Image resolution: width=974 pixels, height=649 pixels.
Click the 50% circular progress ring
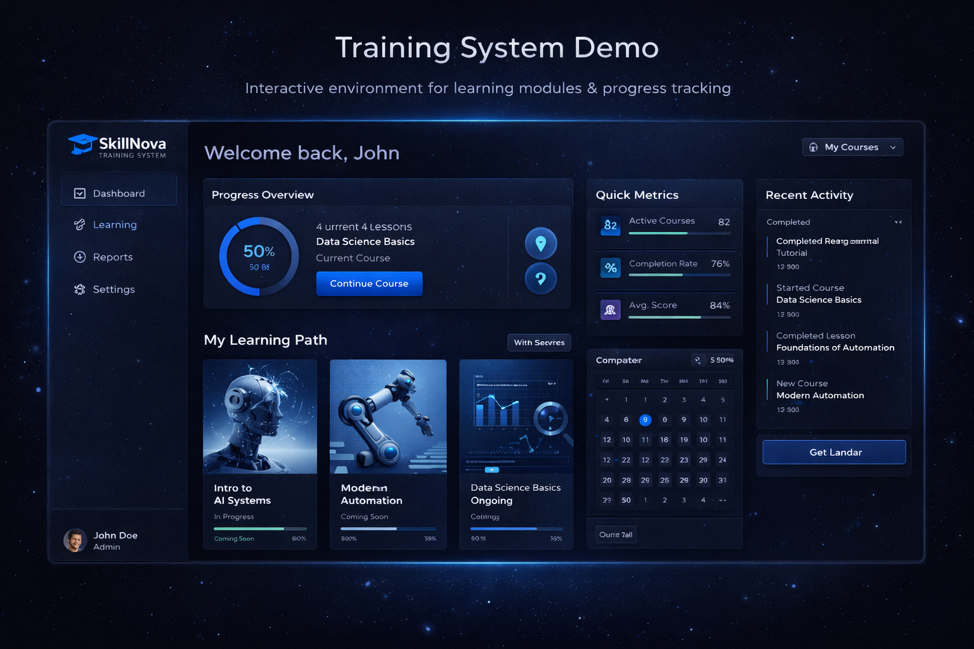pos(259,257)
